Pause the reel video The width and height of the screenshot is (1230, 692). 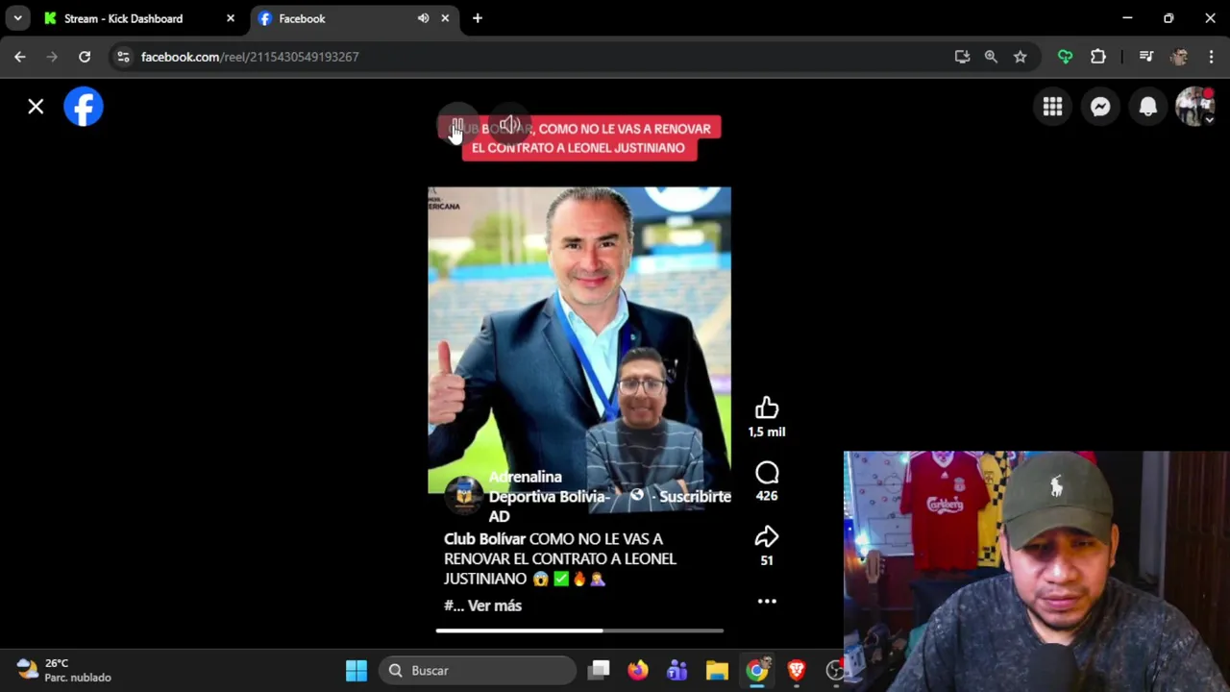coord(457,127)
